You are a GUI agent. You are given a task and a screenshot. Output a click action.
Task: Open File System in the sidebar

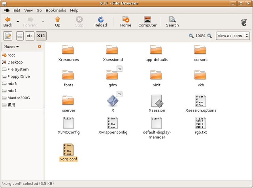pos(22,69)
